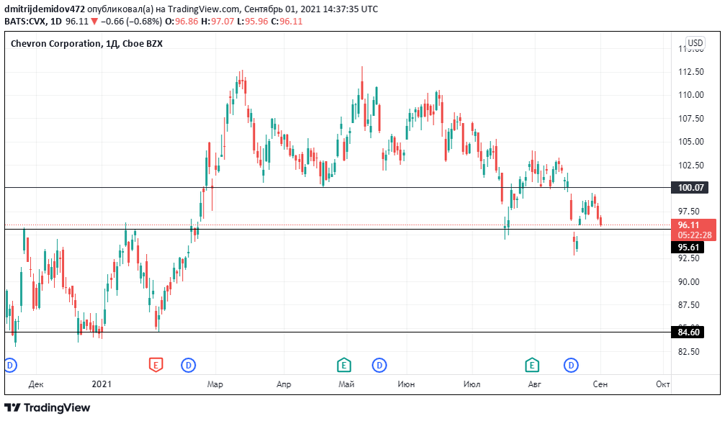Click the 102.50 price axis label
This screenshot has width=725, height=421.
tap(690, 165)
